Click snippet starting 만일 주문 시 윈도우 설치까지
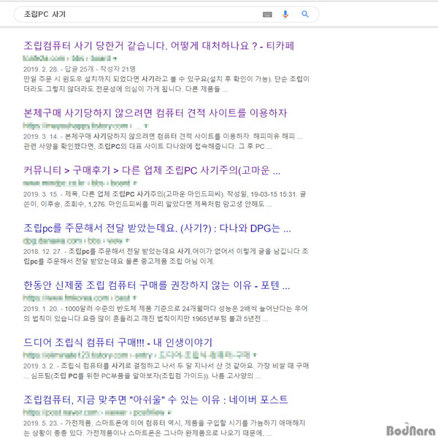The height and width of the screenshot is (438, 438). 166,79
